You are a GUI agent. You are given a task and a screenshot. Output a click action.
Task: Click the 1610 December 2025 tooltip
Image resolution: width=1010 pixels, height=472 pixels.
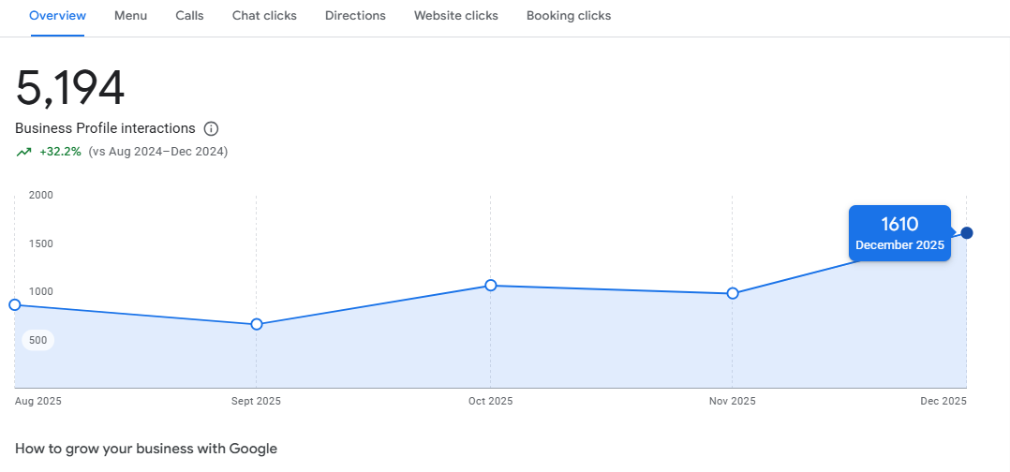tap(899, 233)
